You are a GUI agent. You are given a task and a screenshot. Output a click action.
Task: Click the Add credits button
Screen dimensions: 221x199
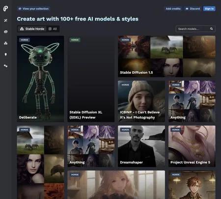tap(173, 9)
